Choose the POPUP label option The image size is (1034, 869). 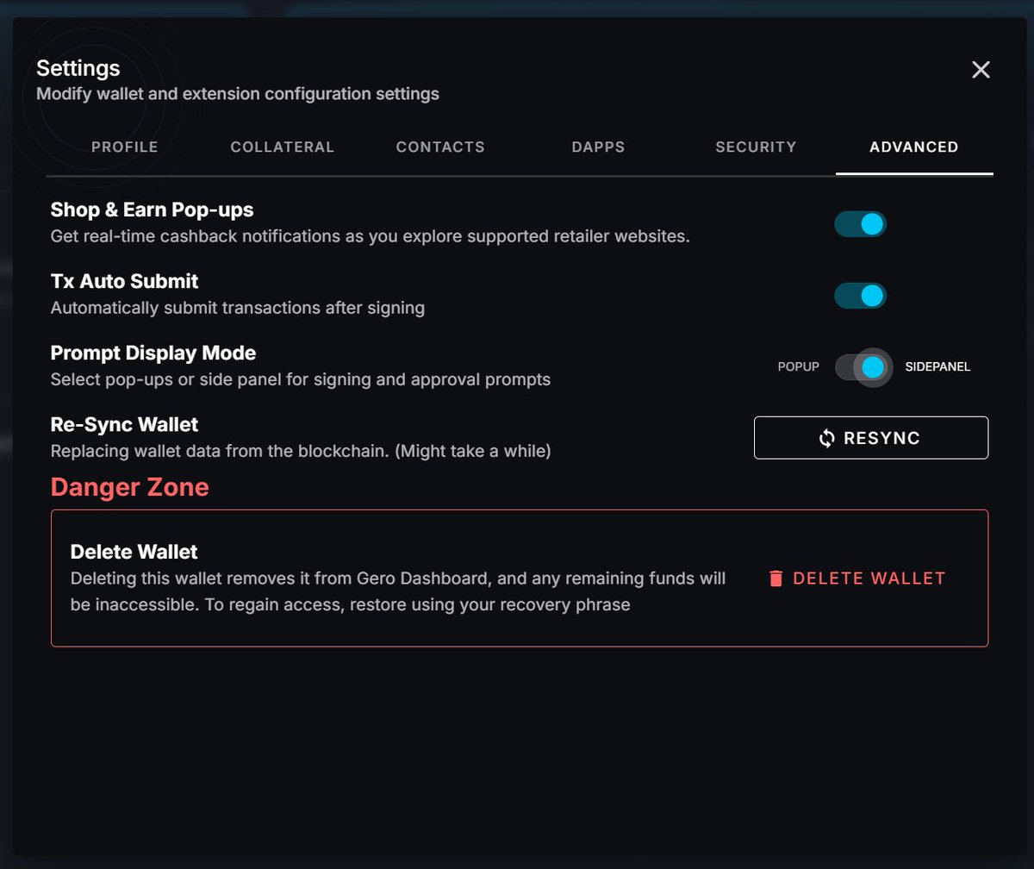point(799,366)
